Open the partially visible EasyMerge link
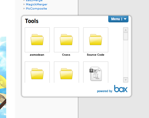The image size is (149, 118). coord(34,1)
